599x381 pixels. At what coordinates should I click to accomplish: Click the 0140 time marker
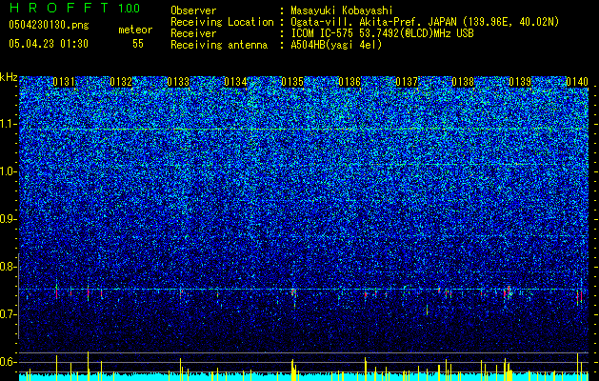(x=577, y=82)
